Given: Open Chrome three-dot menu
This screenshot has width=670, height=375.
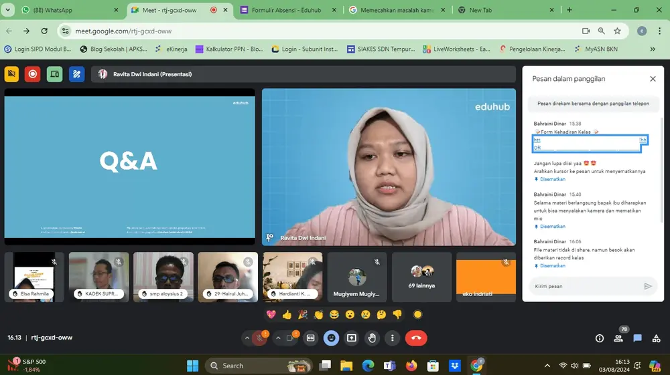Looking at the screenshot, I should coord(659,31).
